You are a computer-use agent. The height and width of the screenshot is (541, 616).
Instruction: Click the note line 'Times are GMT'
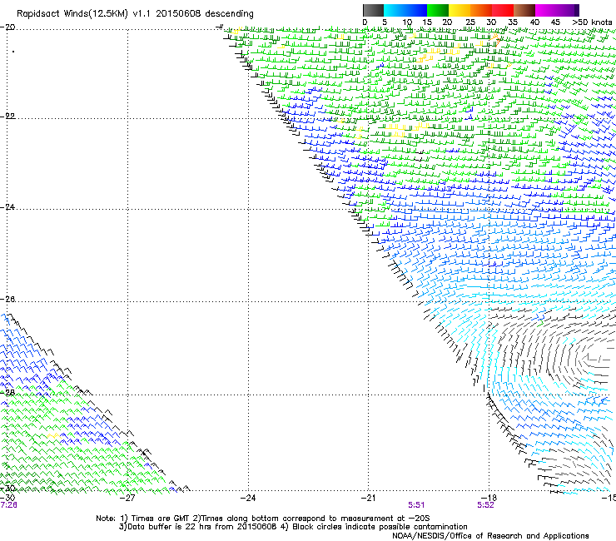click(x=160, y=519)
